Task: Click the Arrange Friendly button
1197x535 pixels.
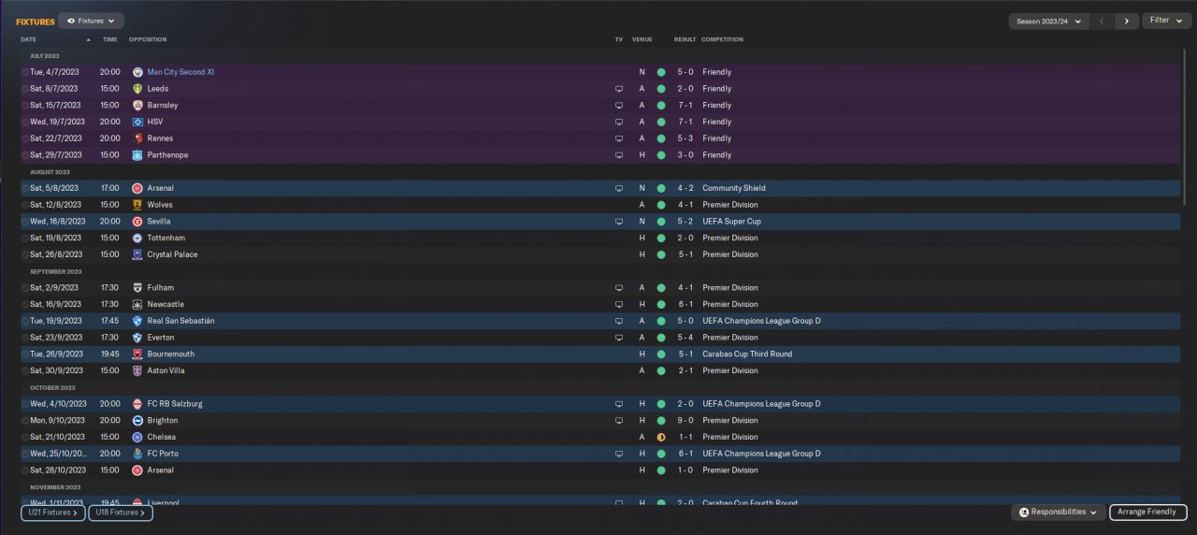Action: point(1147,513)
